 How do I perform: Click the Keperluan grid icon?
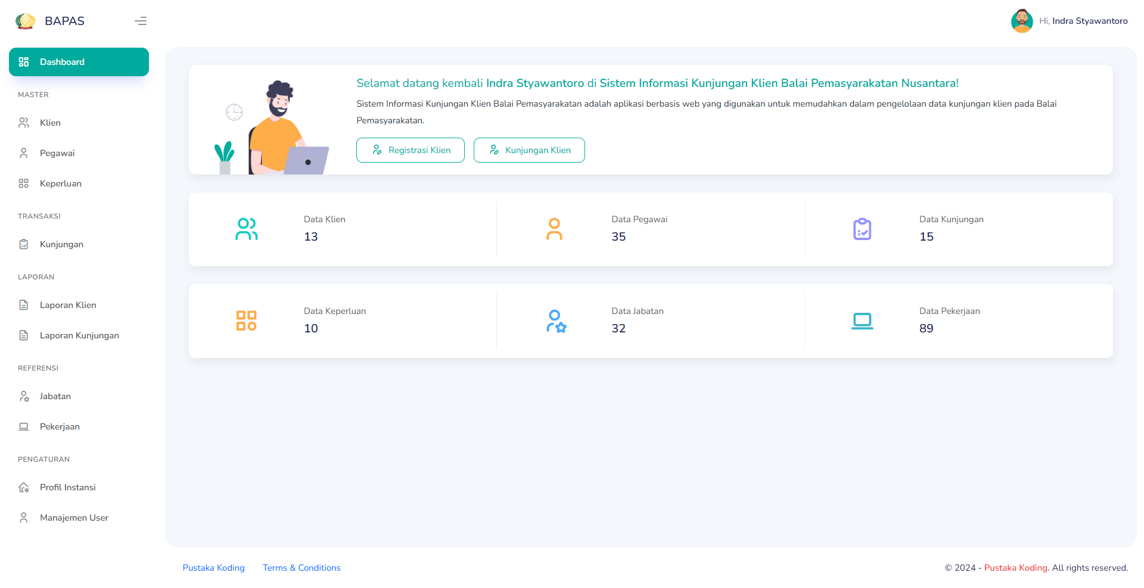coord(24,183)
